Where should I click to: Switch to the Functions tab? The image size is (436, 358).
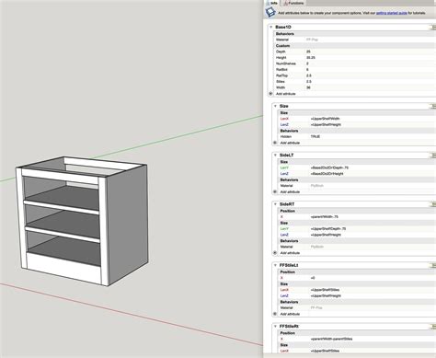point(293,3)
